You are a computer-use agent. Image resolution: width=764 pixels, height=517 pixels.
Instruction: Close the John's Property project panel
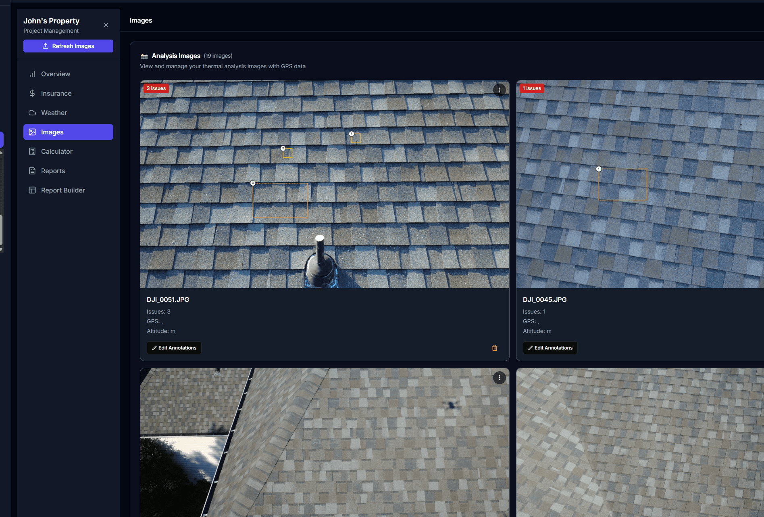point(106,25)
